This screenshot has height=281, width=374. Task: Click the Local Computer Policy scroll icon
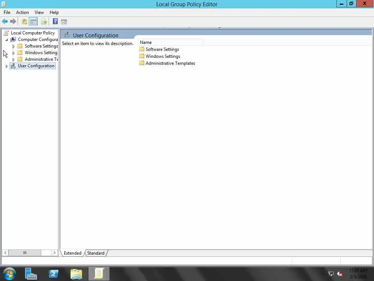[x=6, y=33]
